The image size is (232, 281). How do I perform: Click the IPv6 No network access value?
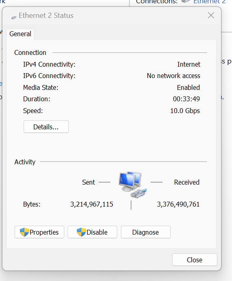tap(173, 76)
